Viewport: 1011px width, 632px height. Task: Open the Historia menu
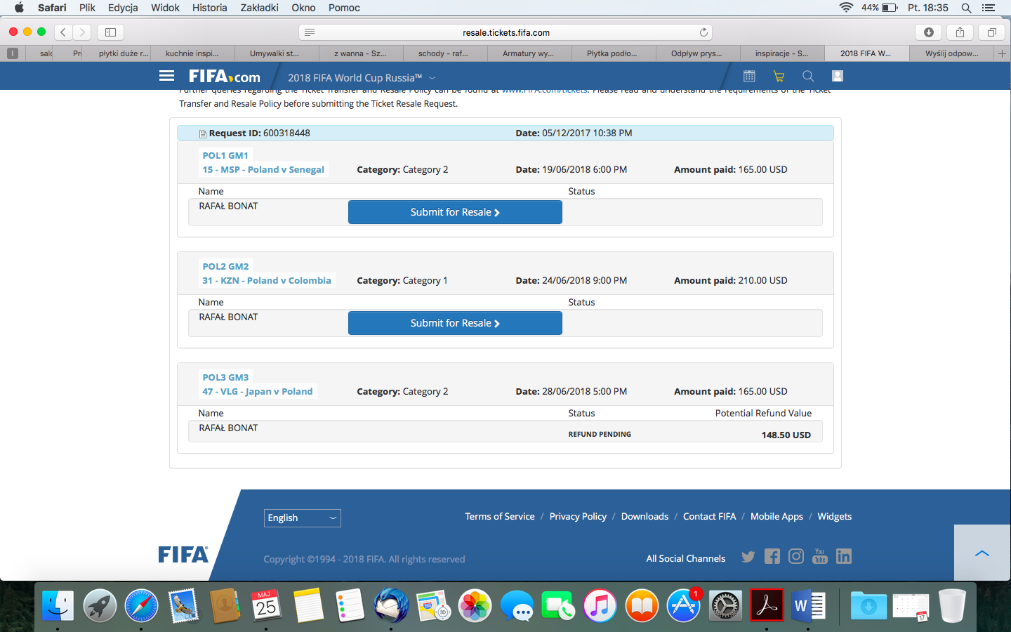point(209,8)
